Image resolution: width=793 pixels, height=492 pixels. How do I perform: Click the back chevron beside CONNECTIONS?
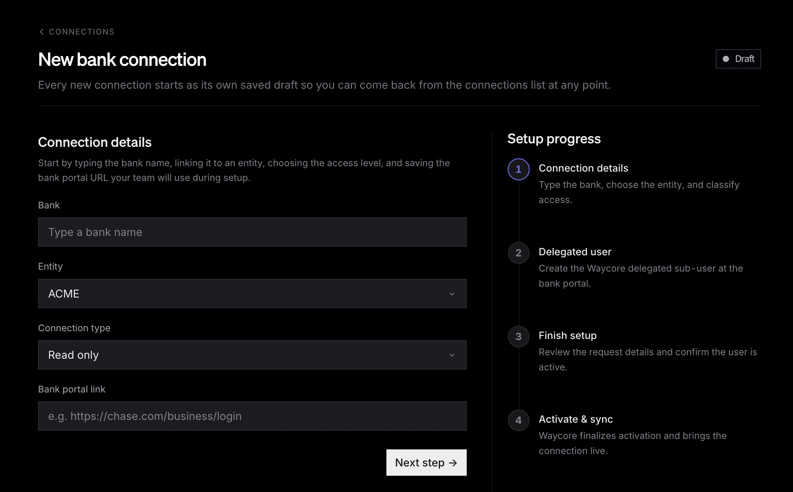pyautogui.click(x=42, y=32)
